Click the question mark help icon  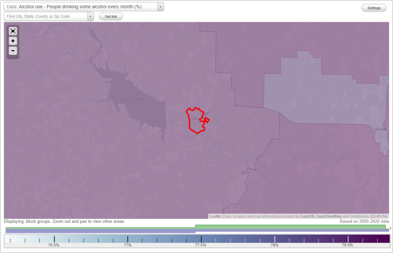pyautogui.click(x=390, y=228)
